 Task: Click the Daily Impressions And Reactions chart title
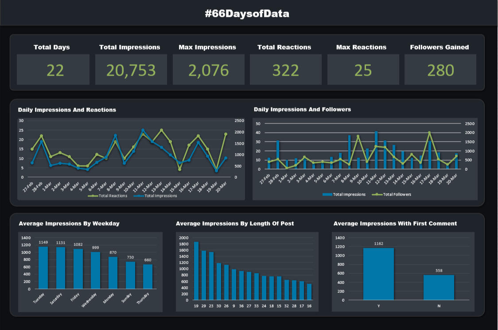[67, 110]
